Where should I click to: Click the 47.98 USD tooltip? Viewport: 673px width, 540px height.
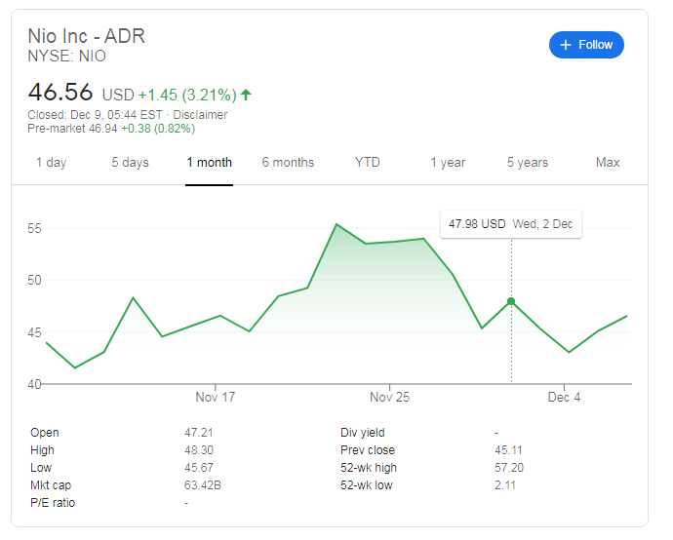[x=511, y=224]
